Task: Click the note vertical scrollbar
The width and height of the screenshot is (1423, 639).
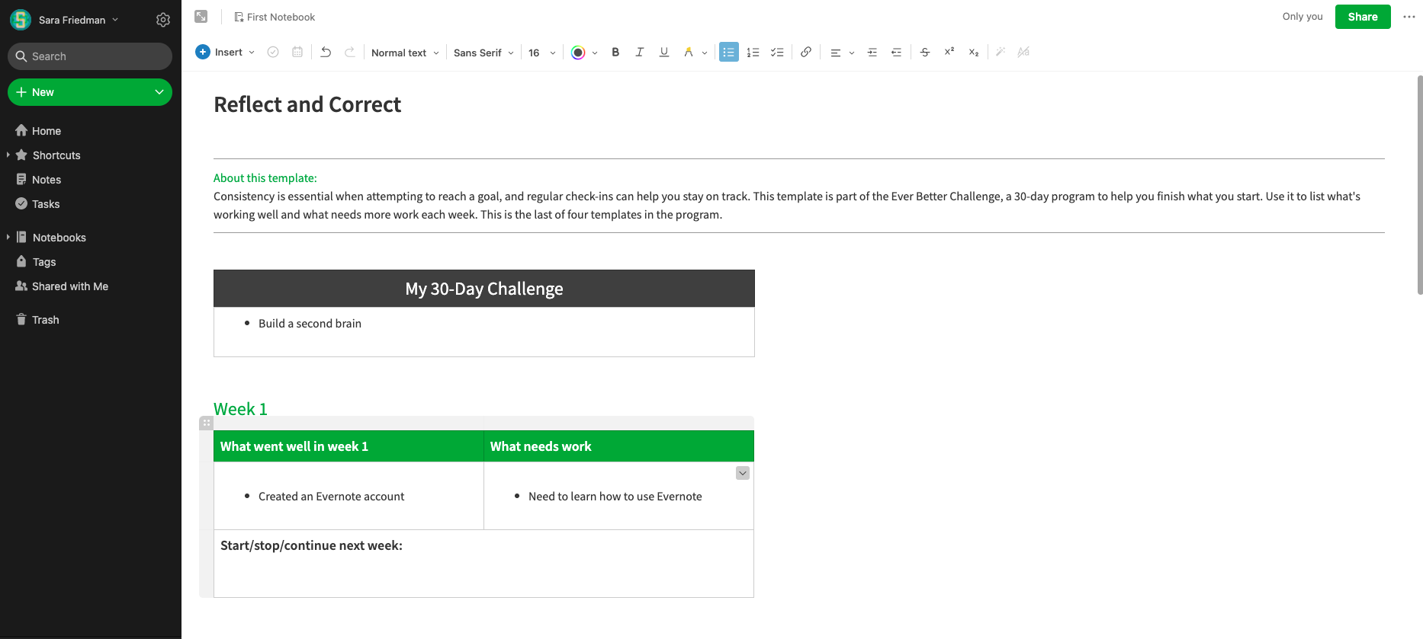Action: [1419, 184]
